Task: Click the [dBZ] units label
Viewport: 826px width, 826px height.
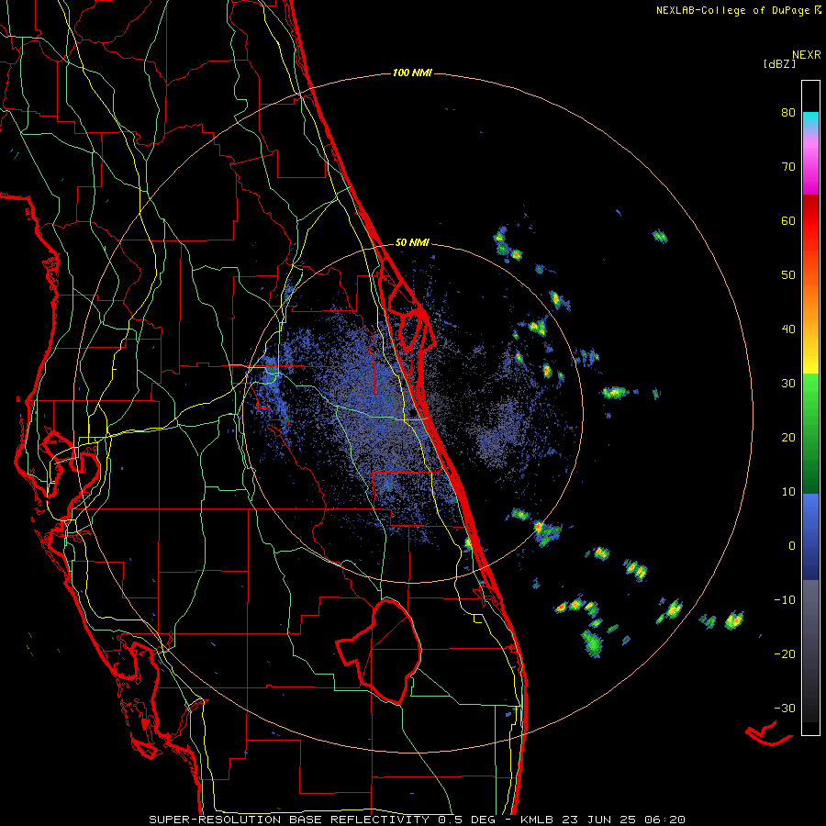Action: [x=779, y=63]
